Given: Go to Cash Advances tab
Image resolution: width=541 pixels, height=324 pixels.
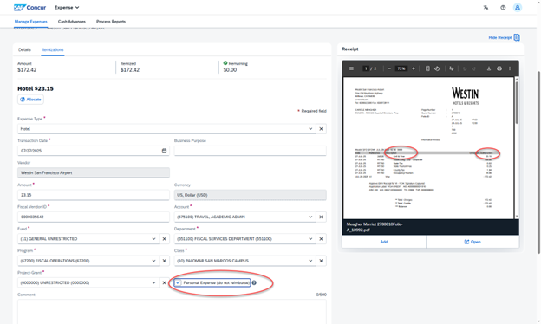Looking at the screenshot, I should point(72,22).
